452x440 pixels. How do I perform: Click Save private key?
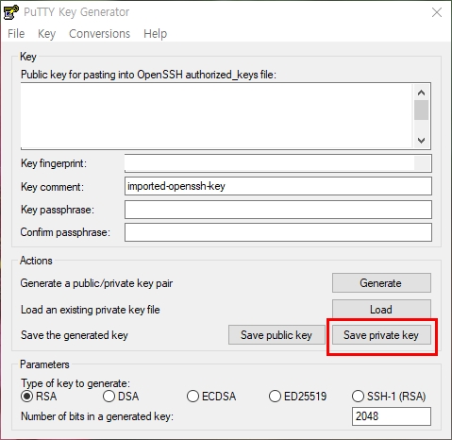[381, 335]
